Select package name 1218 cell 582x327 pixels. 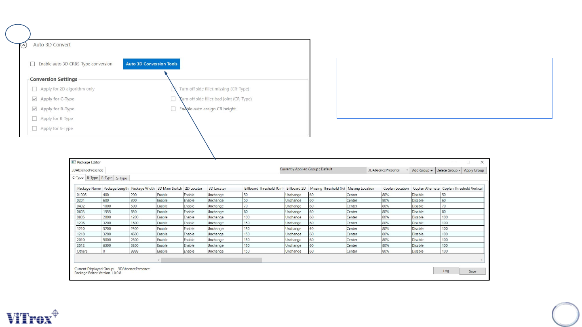point(89,234)
